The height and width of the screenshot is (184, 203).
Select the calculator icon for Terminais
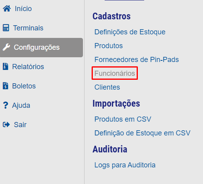tap(6, 28)
